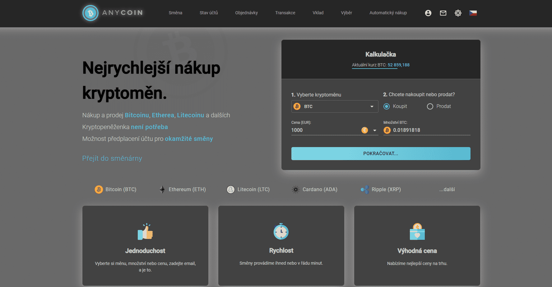Click the Ripple (XRP) icon

click(364, 190)
